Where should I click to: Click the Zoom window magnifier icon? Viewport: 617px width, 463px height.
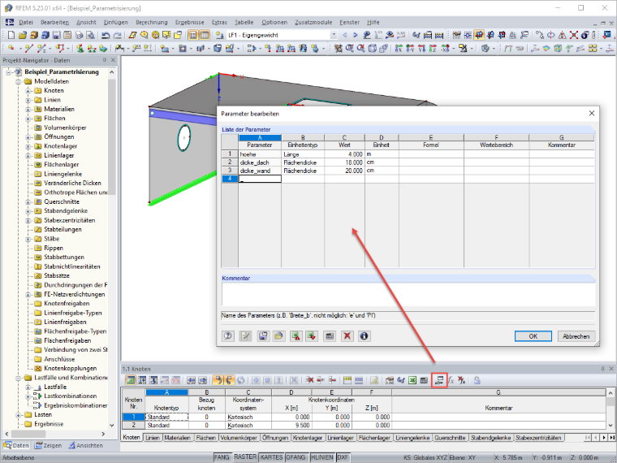pos(349,49)
